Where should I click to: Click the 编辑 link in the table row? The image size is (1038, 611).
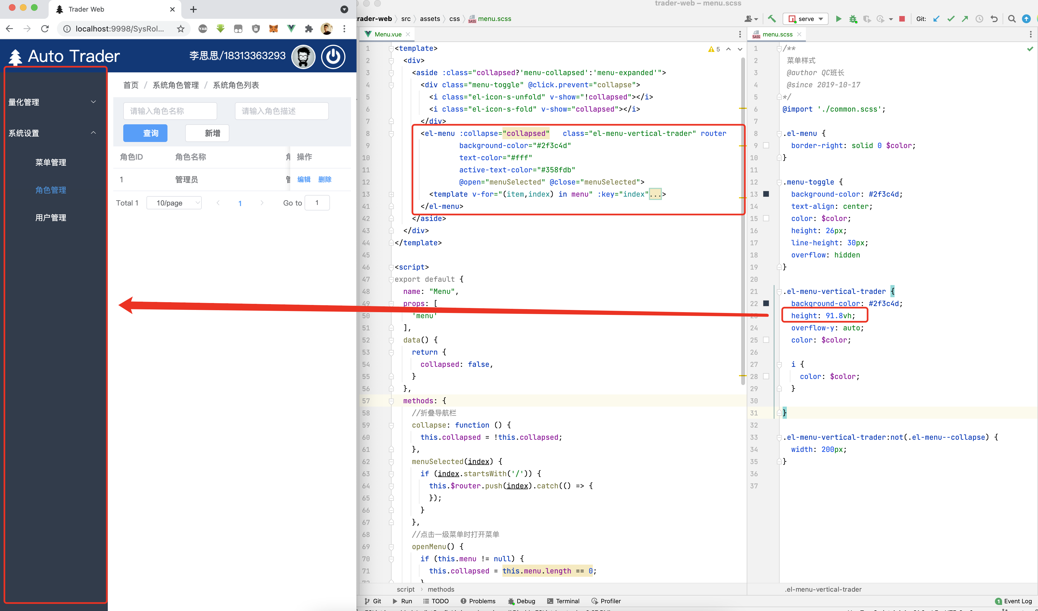(303, 180)
